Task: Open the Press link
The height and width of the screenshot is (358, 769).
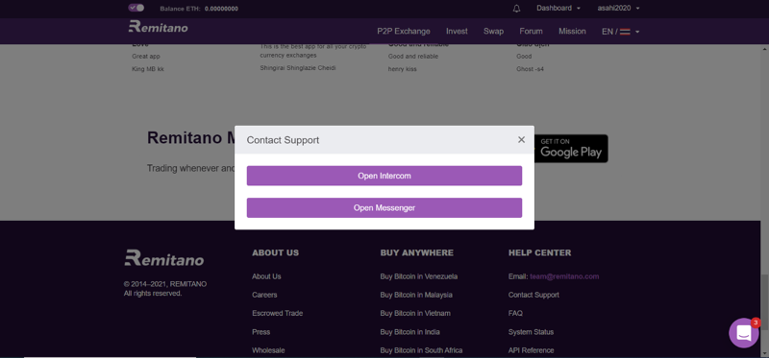Action: click(x=260, y=332)
